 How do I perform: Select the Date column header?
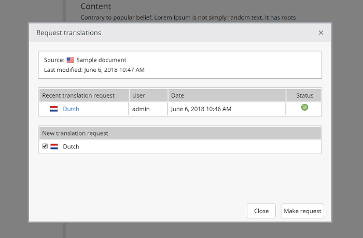coord(227,95)
